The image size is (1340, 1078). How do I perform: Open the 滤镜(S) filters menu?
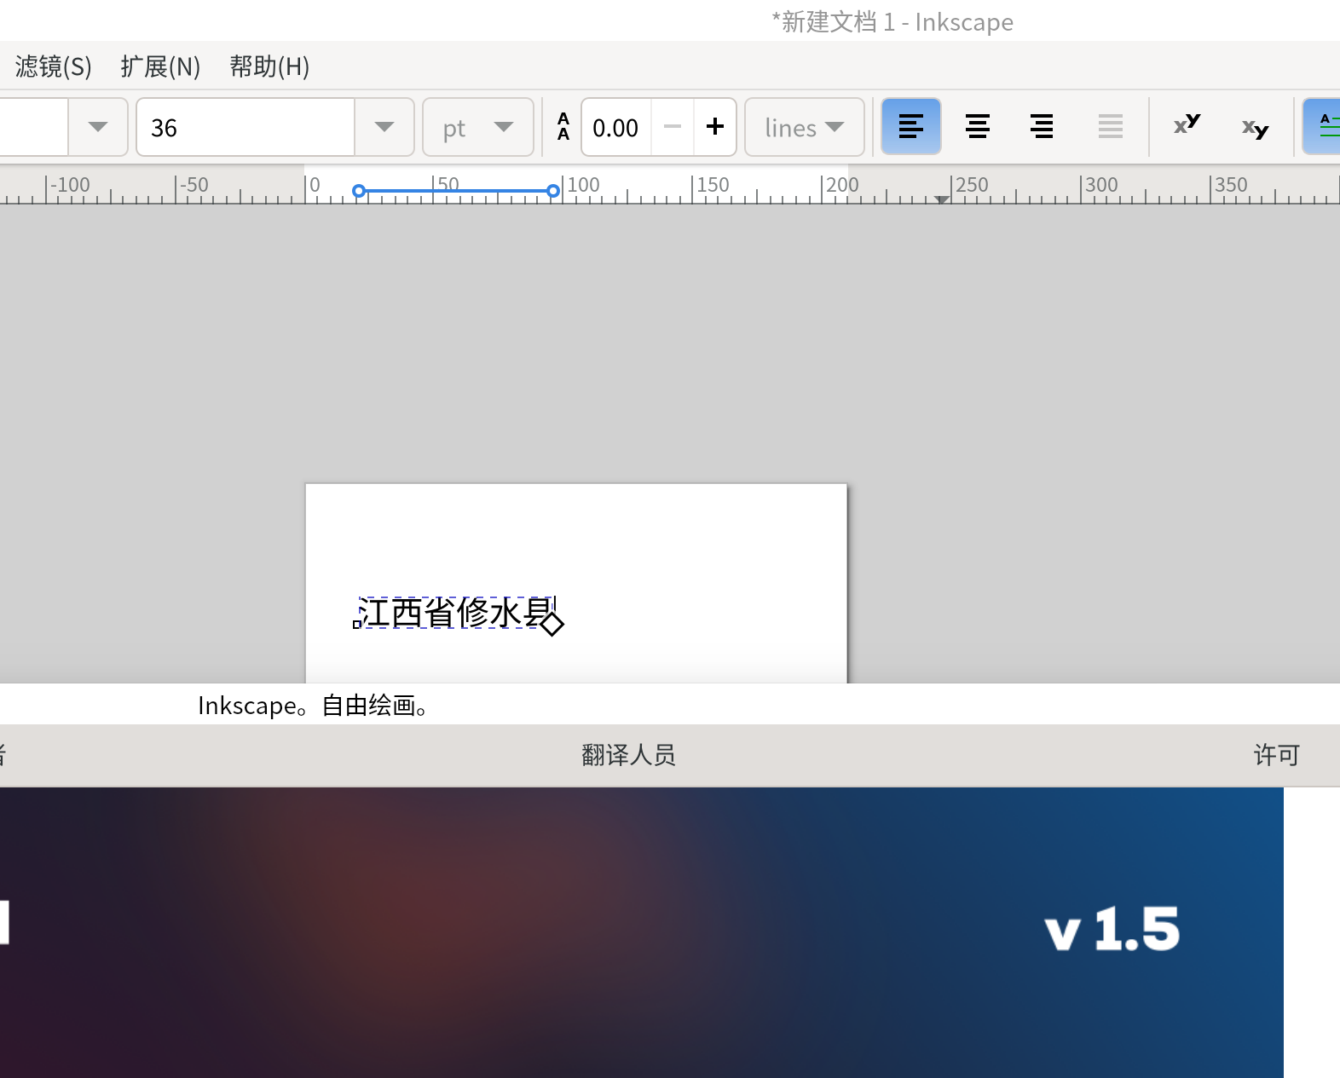click(53, 66)
